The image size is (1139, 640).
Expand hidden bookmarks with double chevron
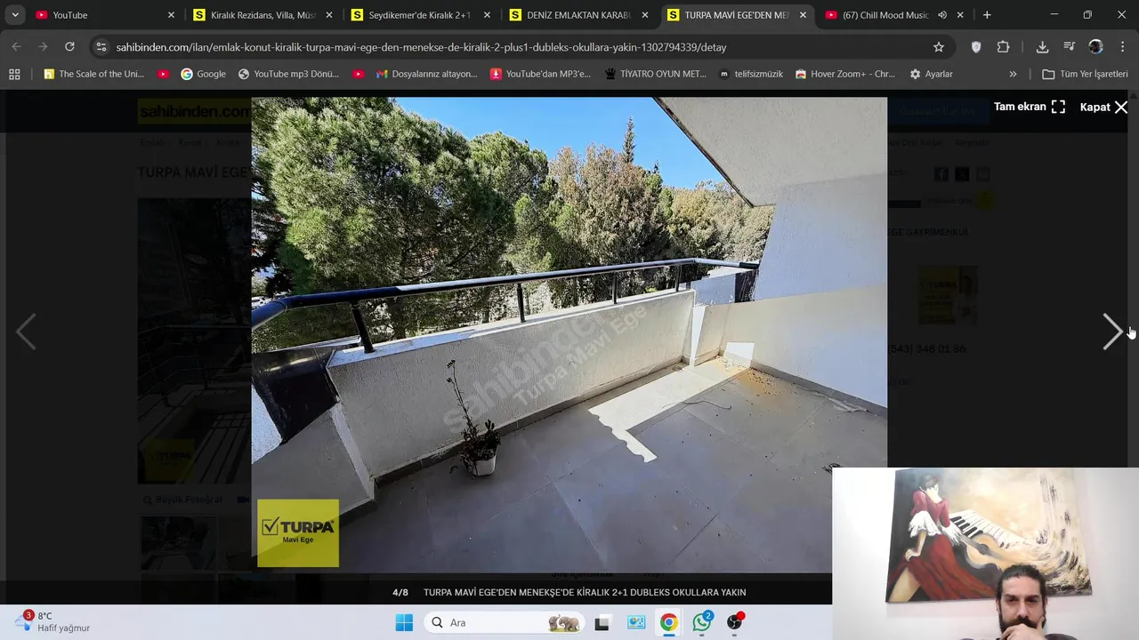[1013, 74]
